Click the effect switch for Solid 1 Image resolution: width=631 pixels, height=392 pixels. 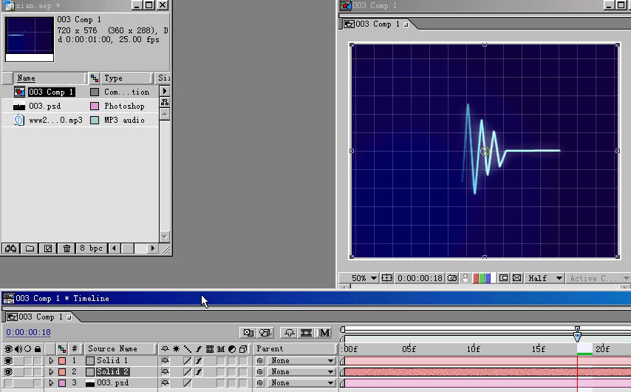[x=199, y=361]
